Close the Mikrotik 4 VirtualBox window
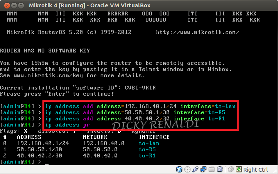 point(7,5)
